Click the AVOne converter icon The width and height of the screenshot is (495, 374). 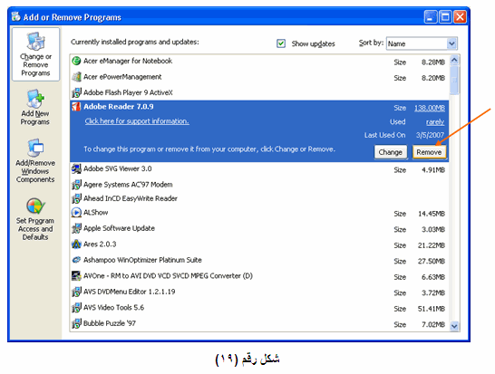pyautogui.click(x=76, y=276)
